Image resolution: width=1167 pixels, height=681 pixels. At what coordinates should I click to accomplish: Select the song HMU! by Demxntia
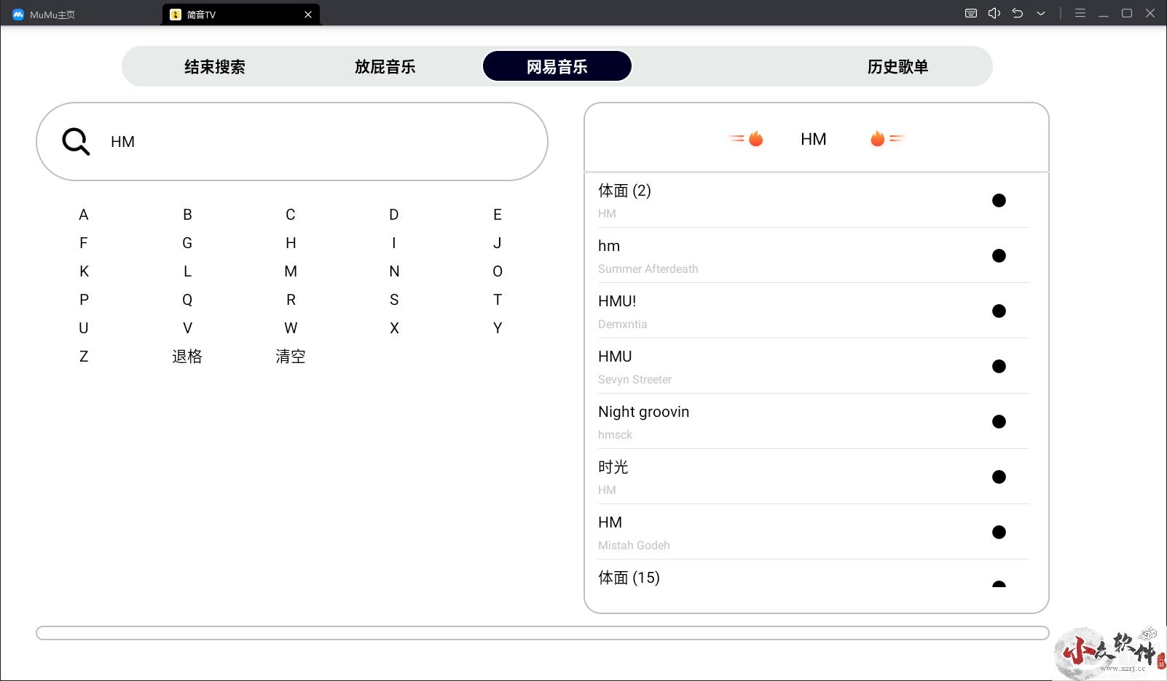click(x=814, y=311)
